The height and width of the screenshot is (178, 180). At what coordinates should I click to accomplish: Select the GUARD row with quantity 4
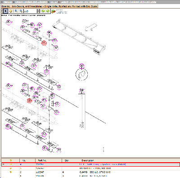(90, 172)
